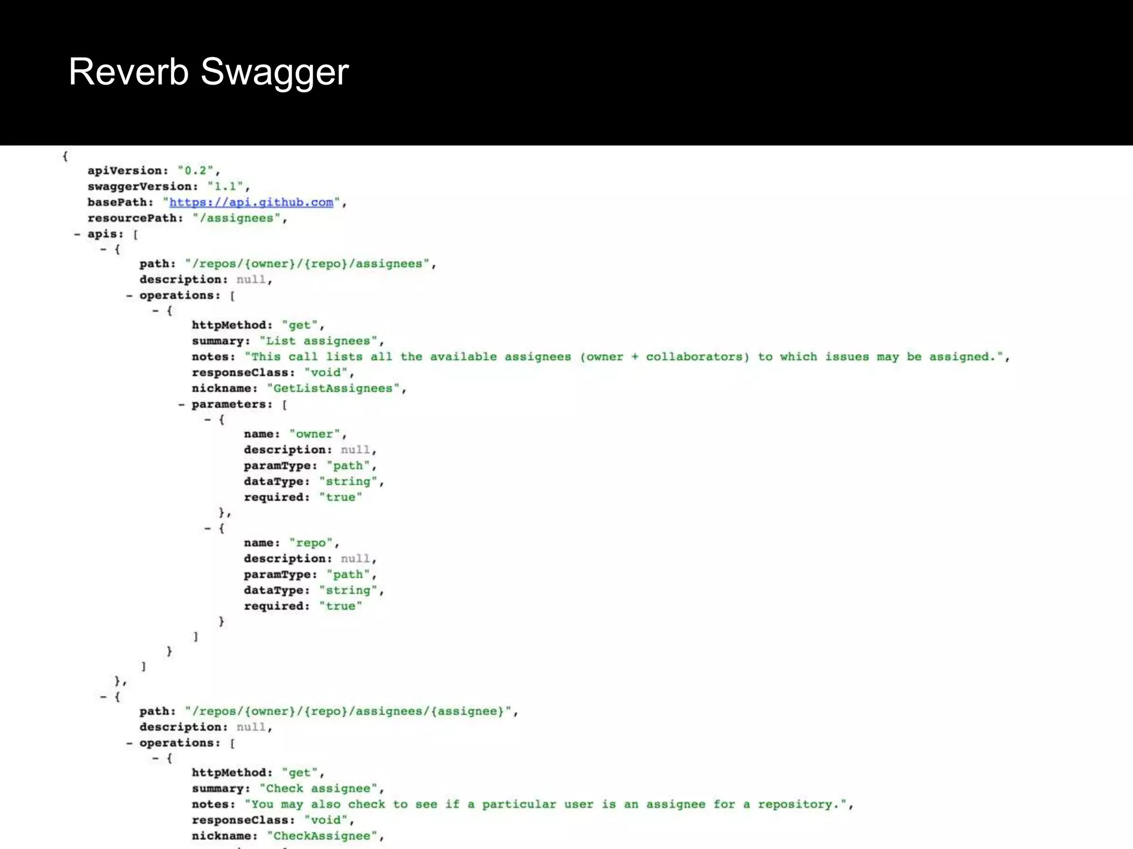
Task: Select the resourcePath "/assignees" line
Action: coord(188,218)
